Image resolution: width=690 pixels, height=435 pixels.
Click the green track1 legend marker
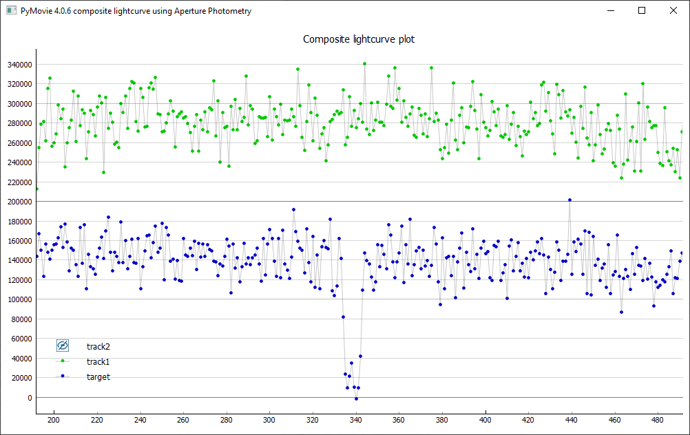click(x=63, y=361)
